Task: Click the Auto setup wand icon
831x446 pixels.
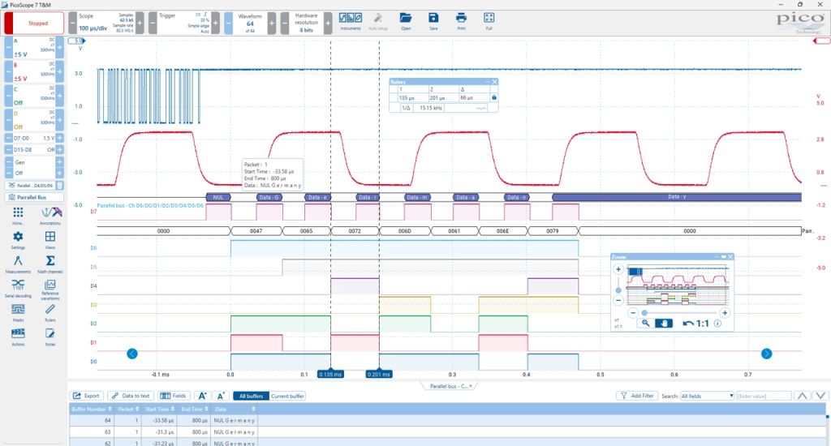Action: 378,21
